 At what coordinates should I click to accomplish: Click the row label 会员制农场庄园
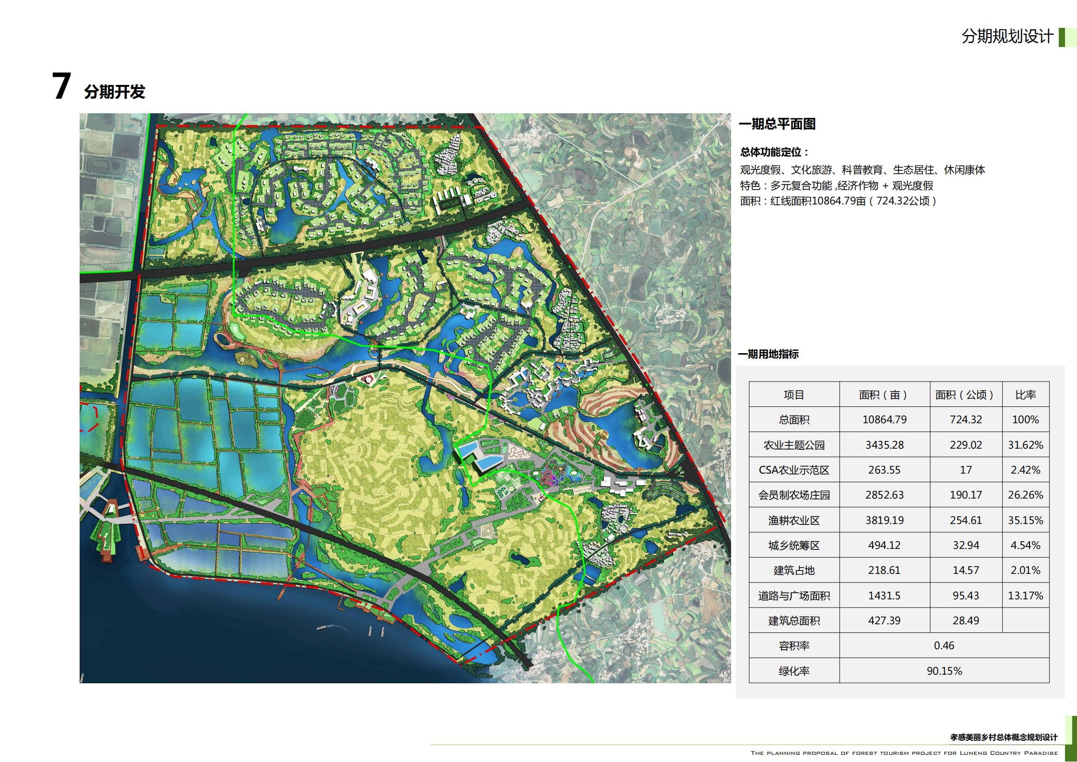point(794,495)
